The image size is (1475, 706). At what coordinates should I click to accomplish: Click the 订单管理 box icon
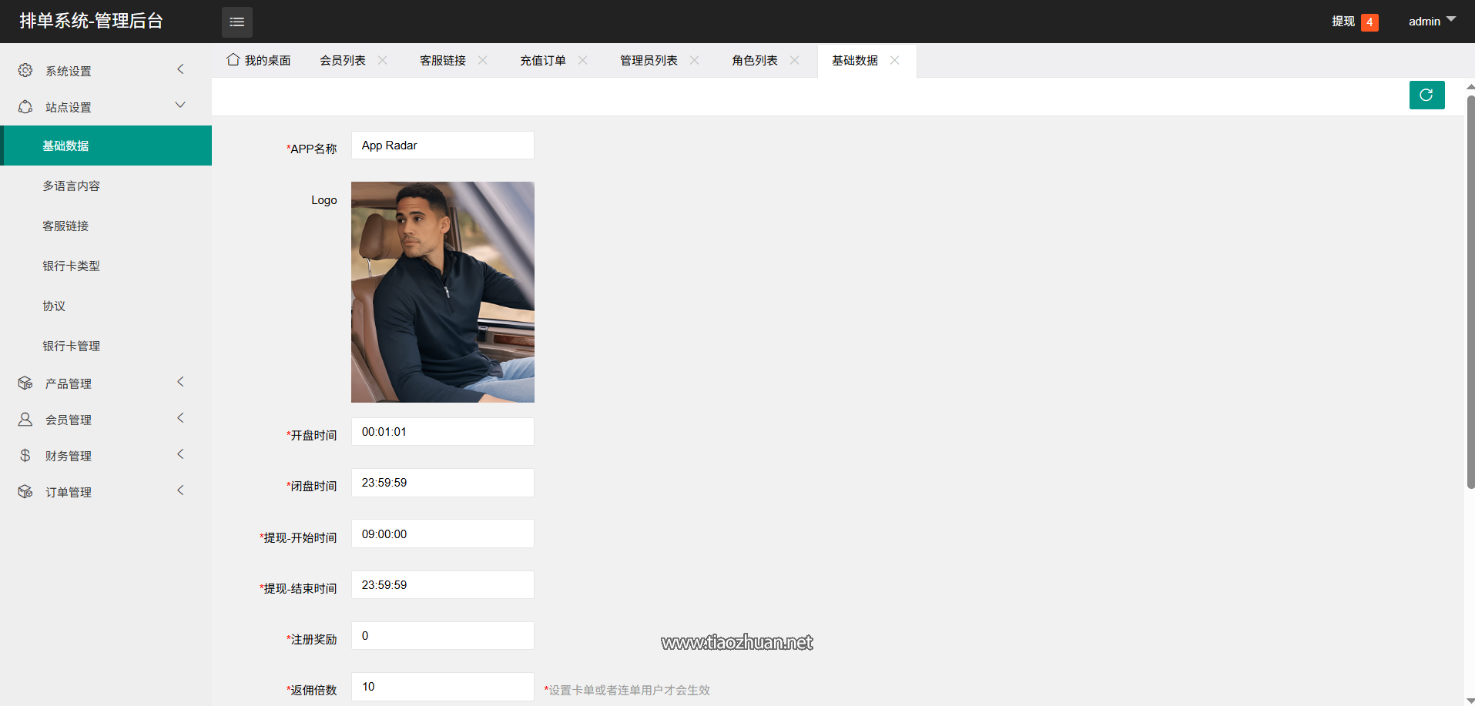point(25,491)
